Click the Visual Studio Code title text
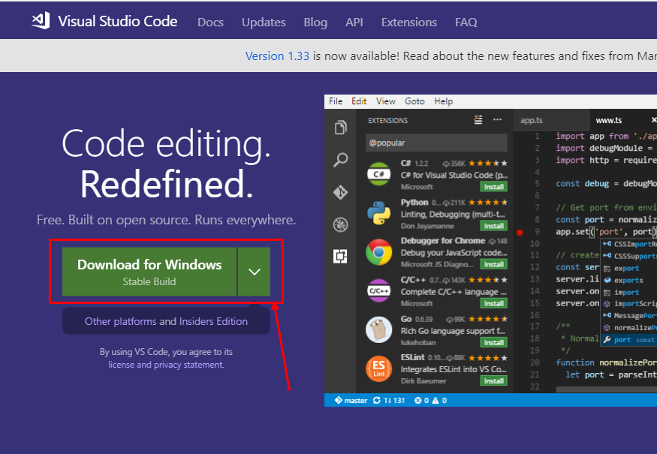 118,21
